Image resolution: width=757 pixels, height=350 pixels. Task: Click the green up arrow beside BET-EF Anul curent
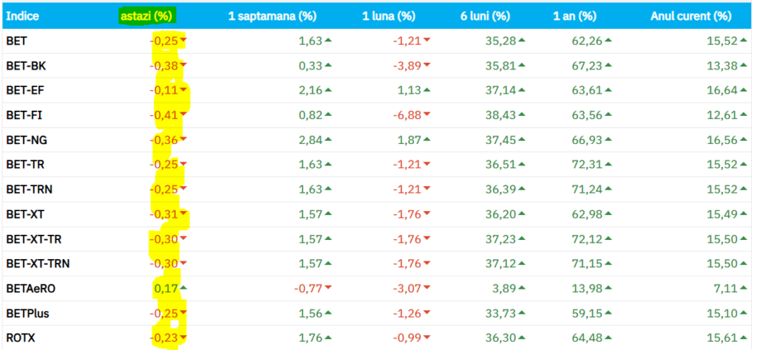pos(742,90)
